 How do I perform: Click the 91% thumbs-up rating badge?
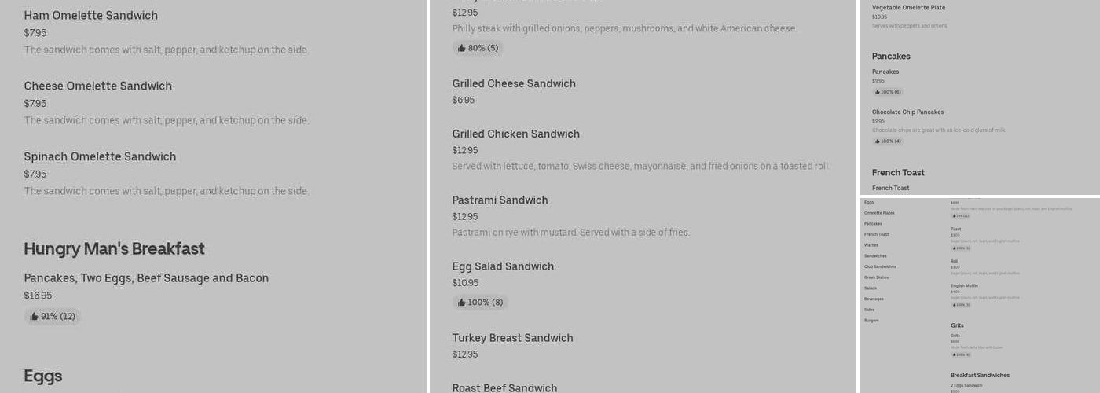tap(52, 317)
